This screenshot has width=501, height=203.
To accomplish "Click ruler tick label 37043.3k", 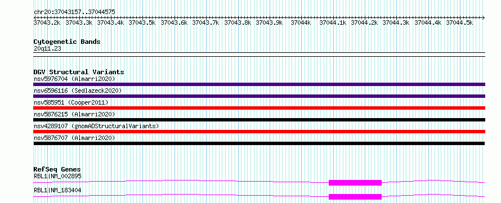I will [79, 22].
